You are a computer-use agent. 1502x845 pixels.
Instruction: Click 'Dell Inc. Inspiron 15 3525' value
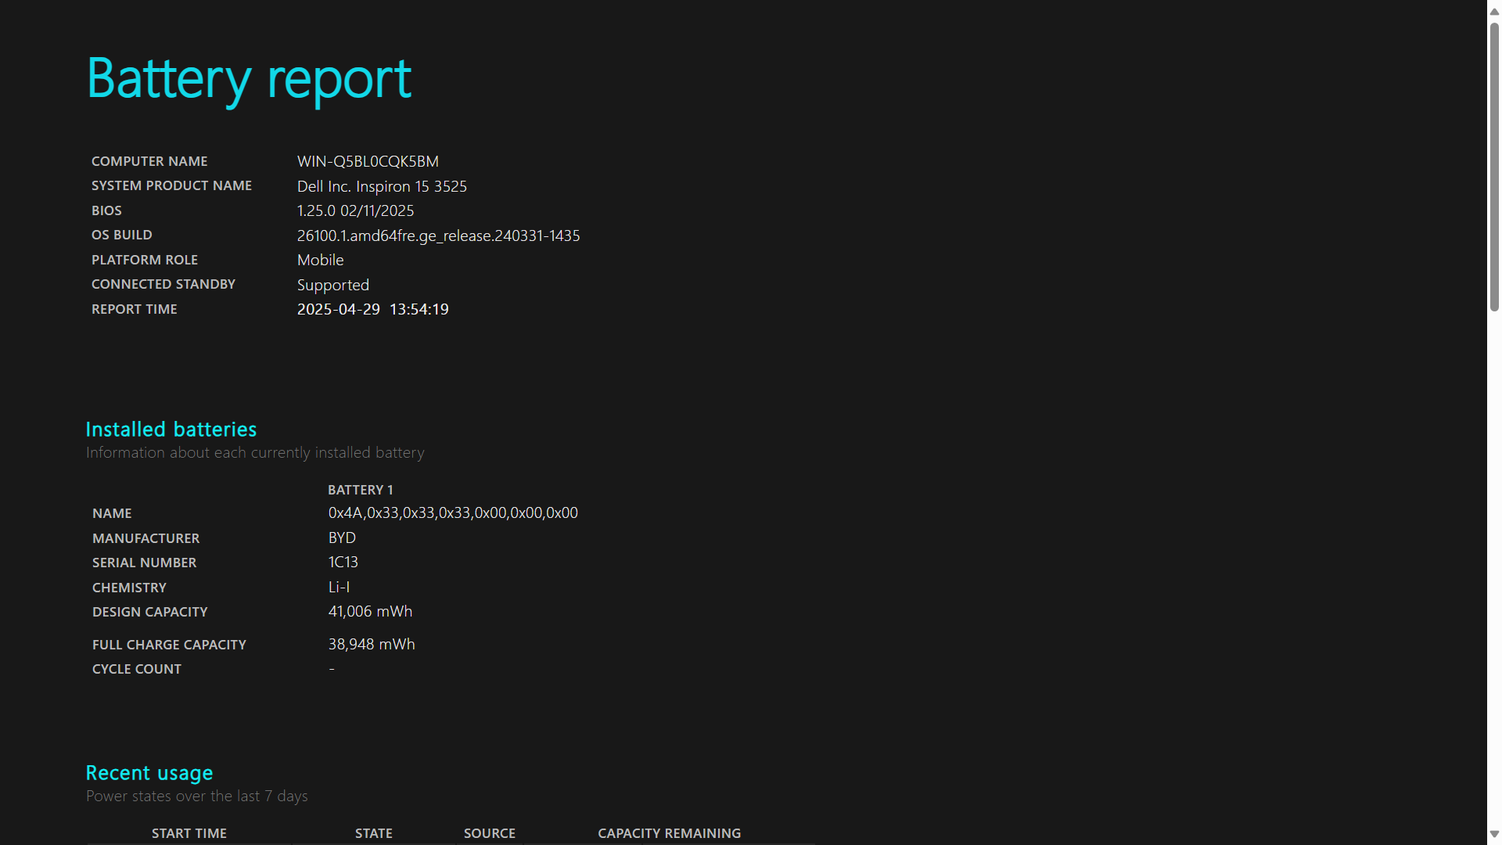382,186
